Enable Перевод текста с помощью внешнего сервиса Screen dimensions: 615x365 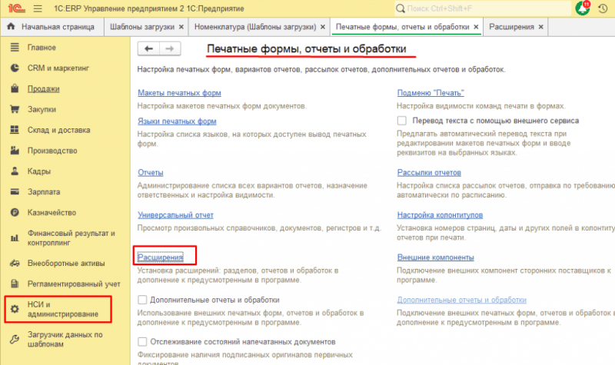pos(402,121)
